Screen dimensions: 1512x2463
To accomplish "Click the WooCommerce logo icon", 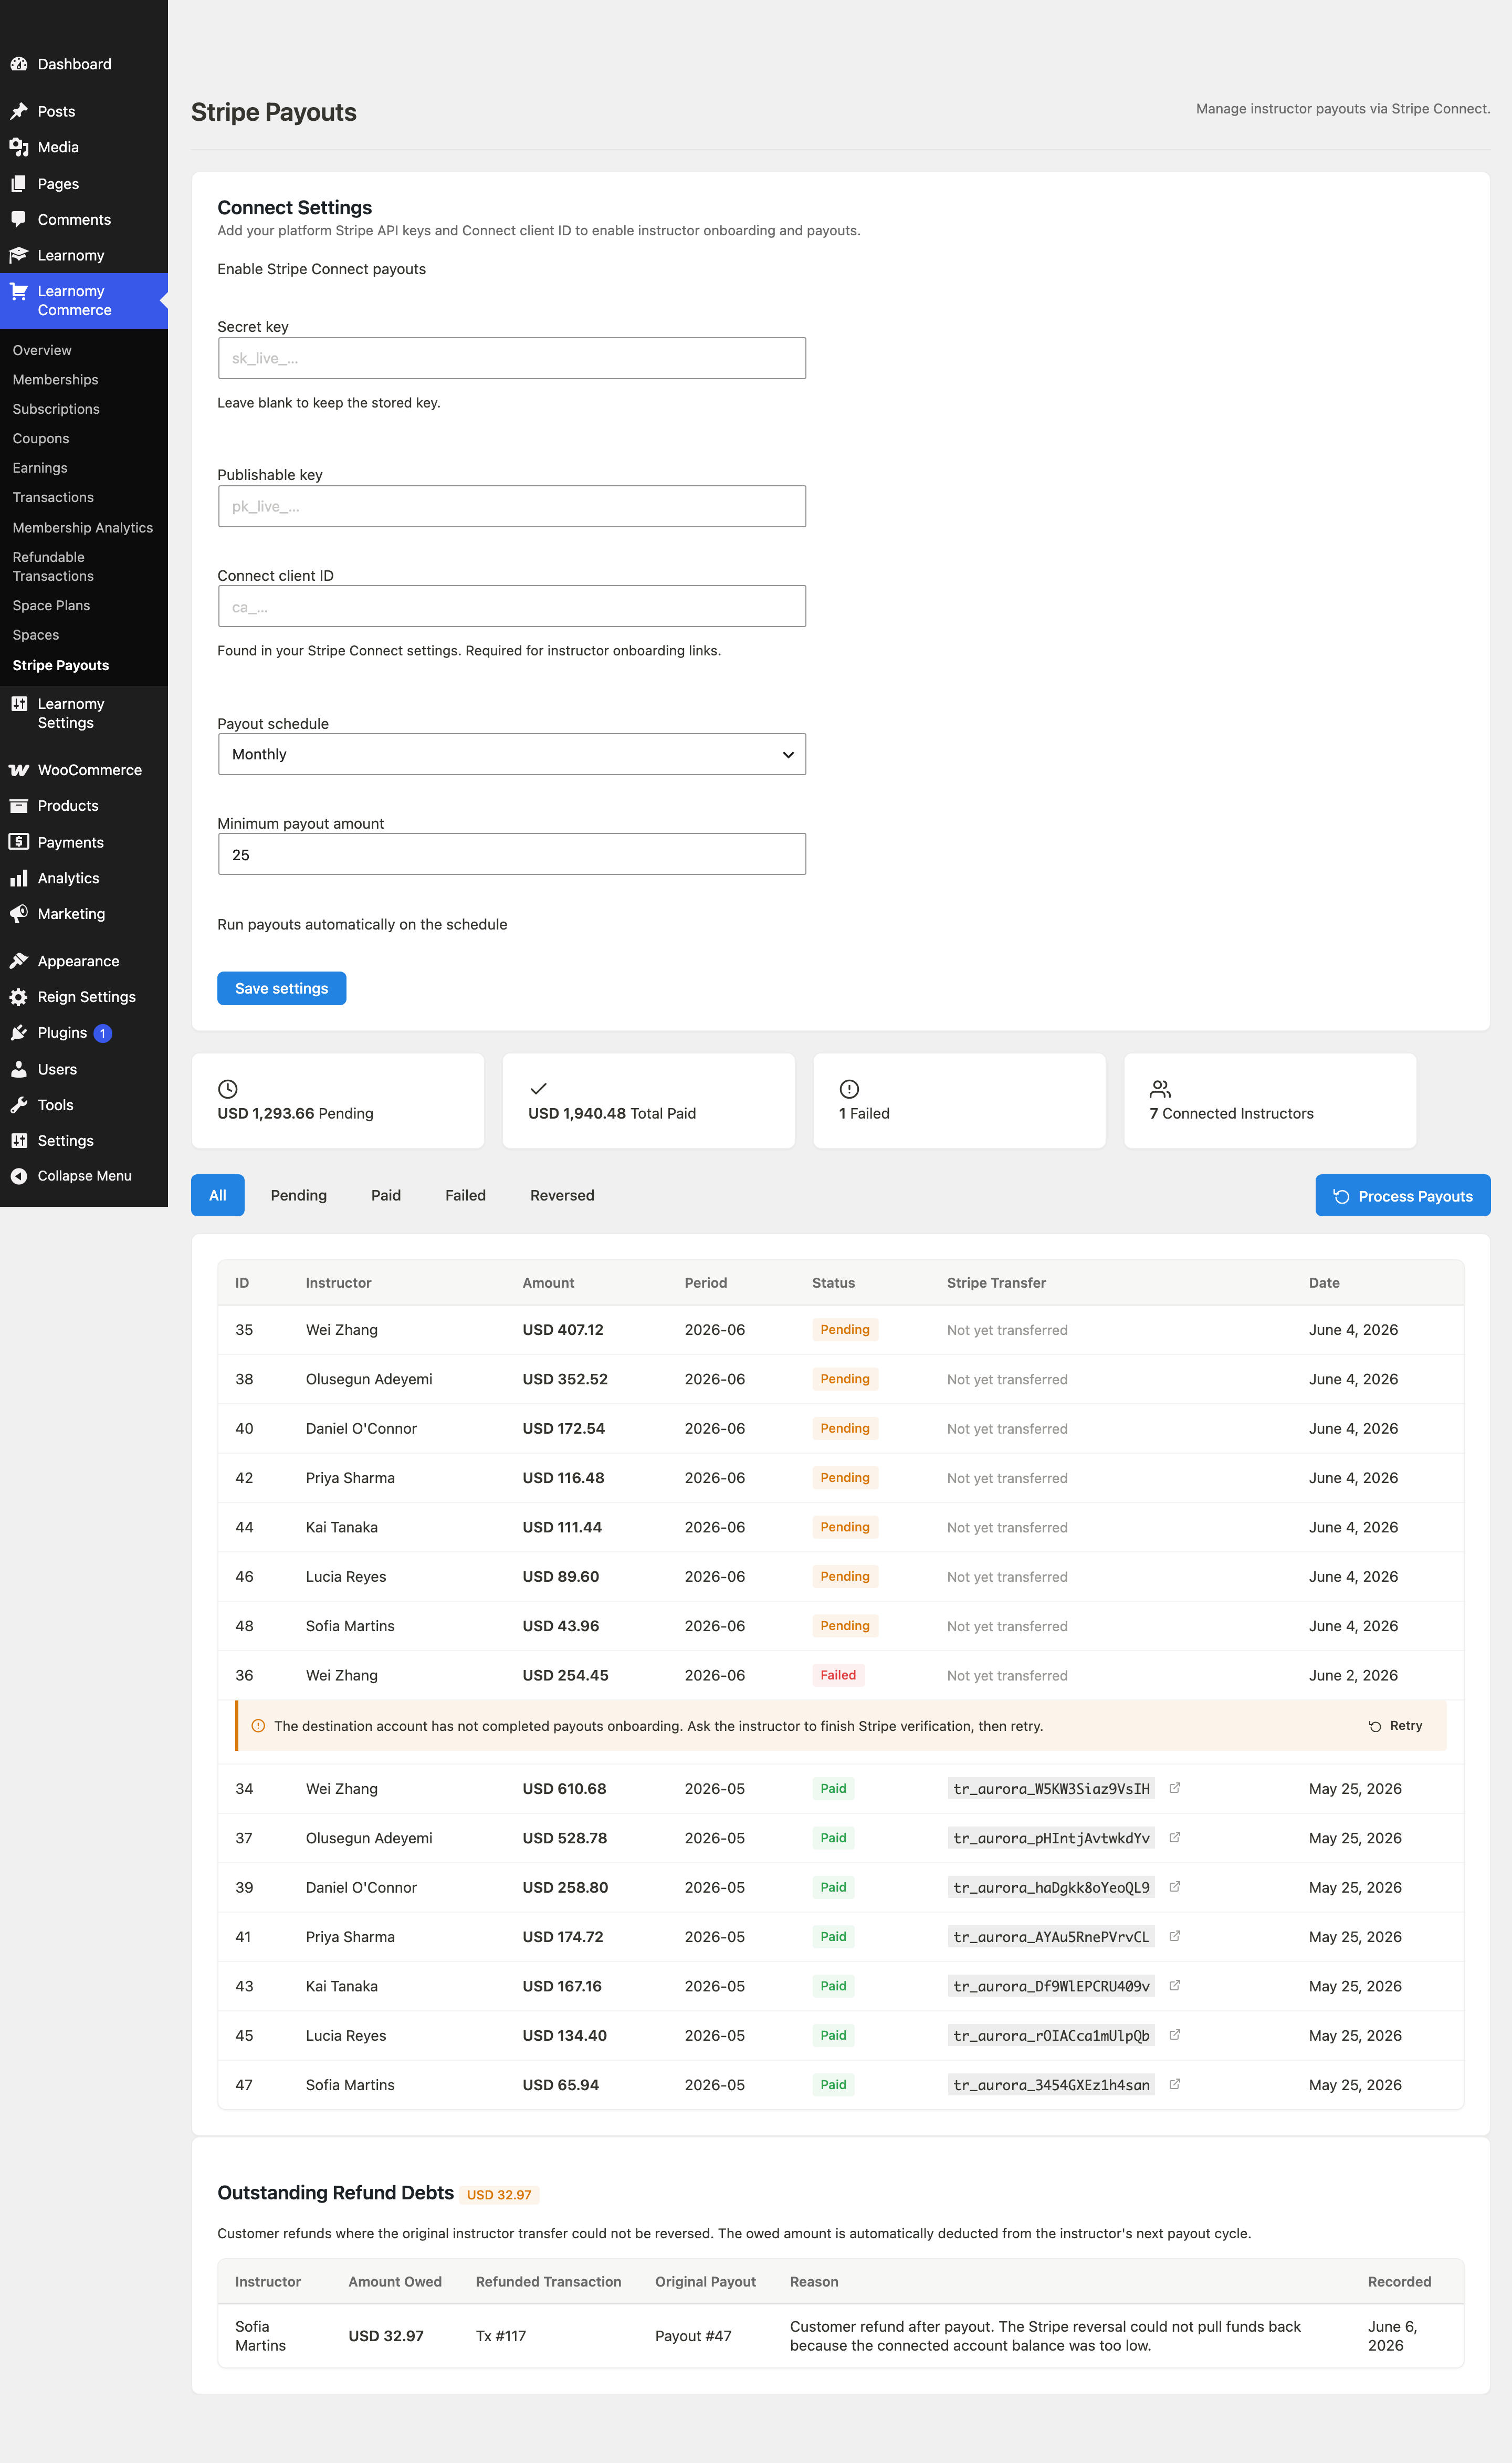I will tap(18, 770).
